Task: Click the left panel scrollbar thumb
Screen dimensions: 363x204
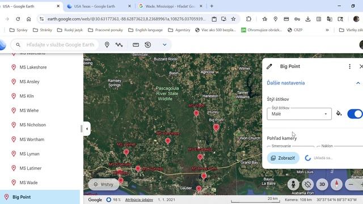Action: coord(81,129)
